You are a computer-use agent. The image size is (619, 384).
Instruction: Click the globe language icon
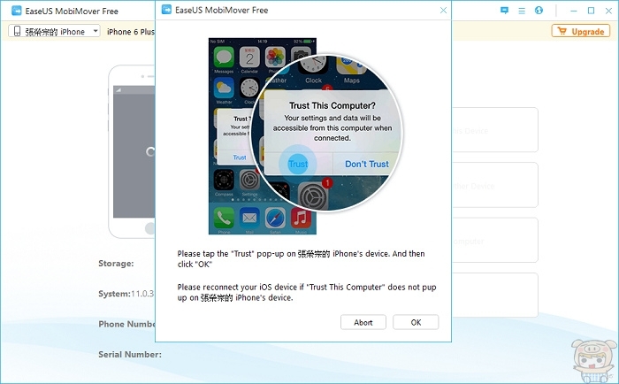pos(539,11)
